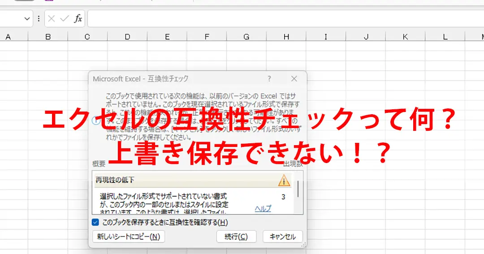484x254 pixels.
Task: Click the formula bar Cancel X icon
Action: coord(52,18)
